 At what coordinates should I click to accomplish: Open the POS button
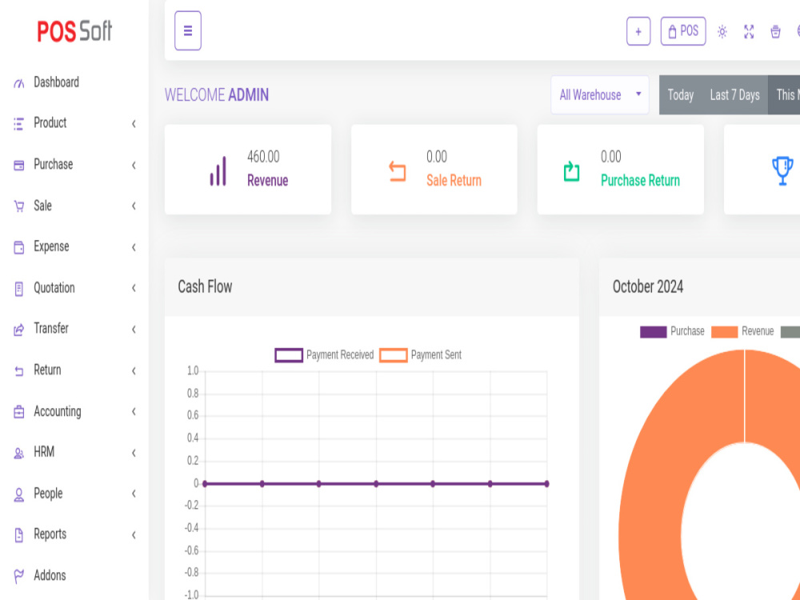click(x=683, y=31)
